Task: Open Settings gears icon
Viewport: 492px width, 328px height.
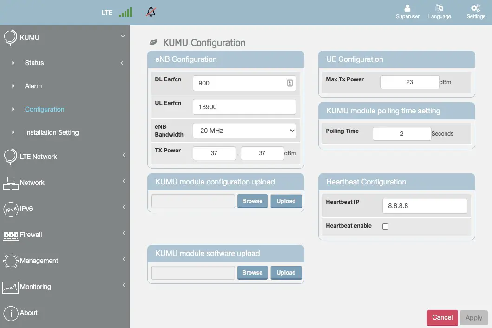Action: pyautogui.click(x=475, y=8)
